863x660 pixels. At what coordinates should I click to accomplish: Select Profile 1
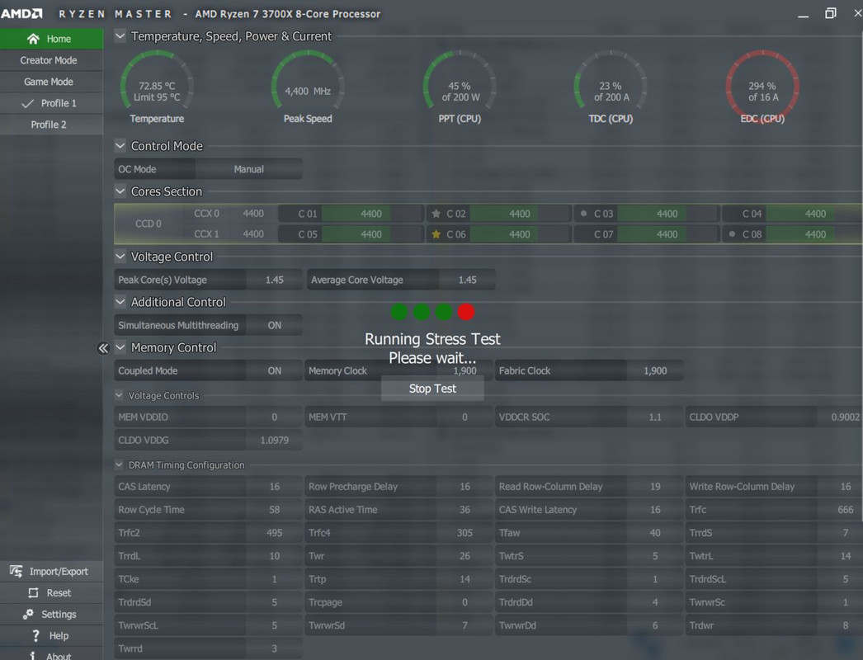point(52,103)
